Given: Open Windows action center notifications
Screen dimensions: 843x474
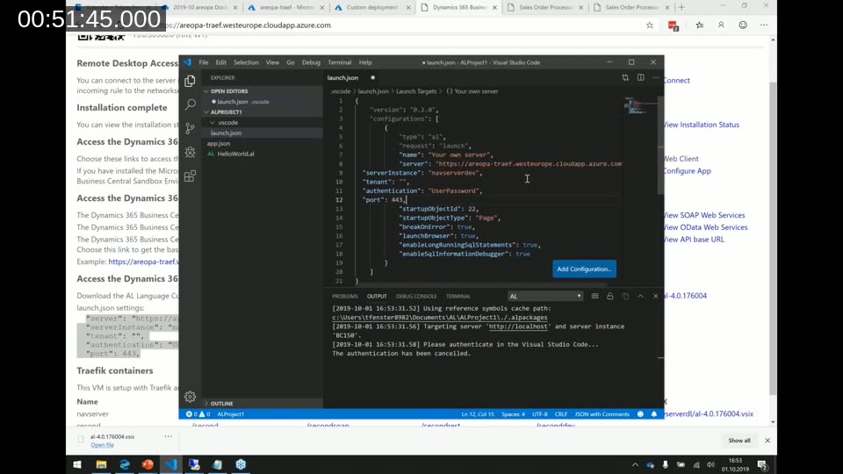Looking at the screenshot, I should pos(762,465).
